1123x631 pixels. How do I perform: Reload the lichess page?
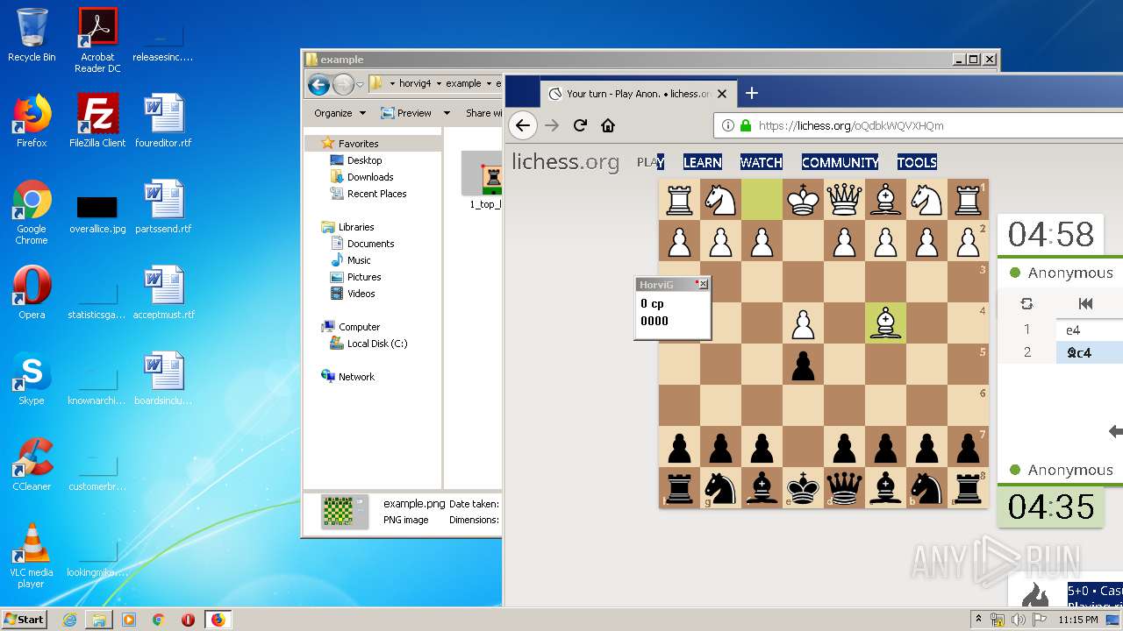pos(580,125)
